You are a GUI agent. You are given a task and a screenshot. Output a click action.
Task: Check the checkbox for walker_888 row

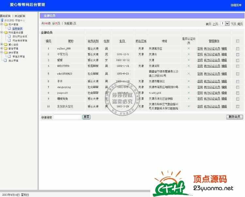click(x=237, y=49)
